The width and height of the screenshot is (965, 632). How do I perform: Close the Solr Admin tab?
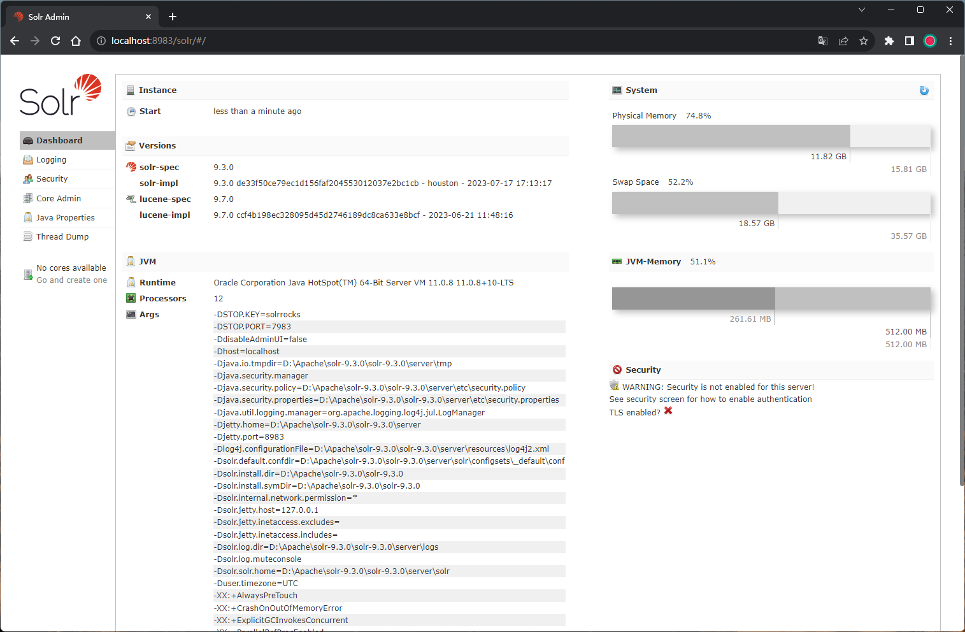point(148,17)
